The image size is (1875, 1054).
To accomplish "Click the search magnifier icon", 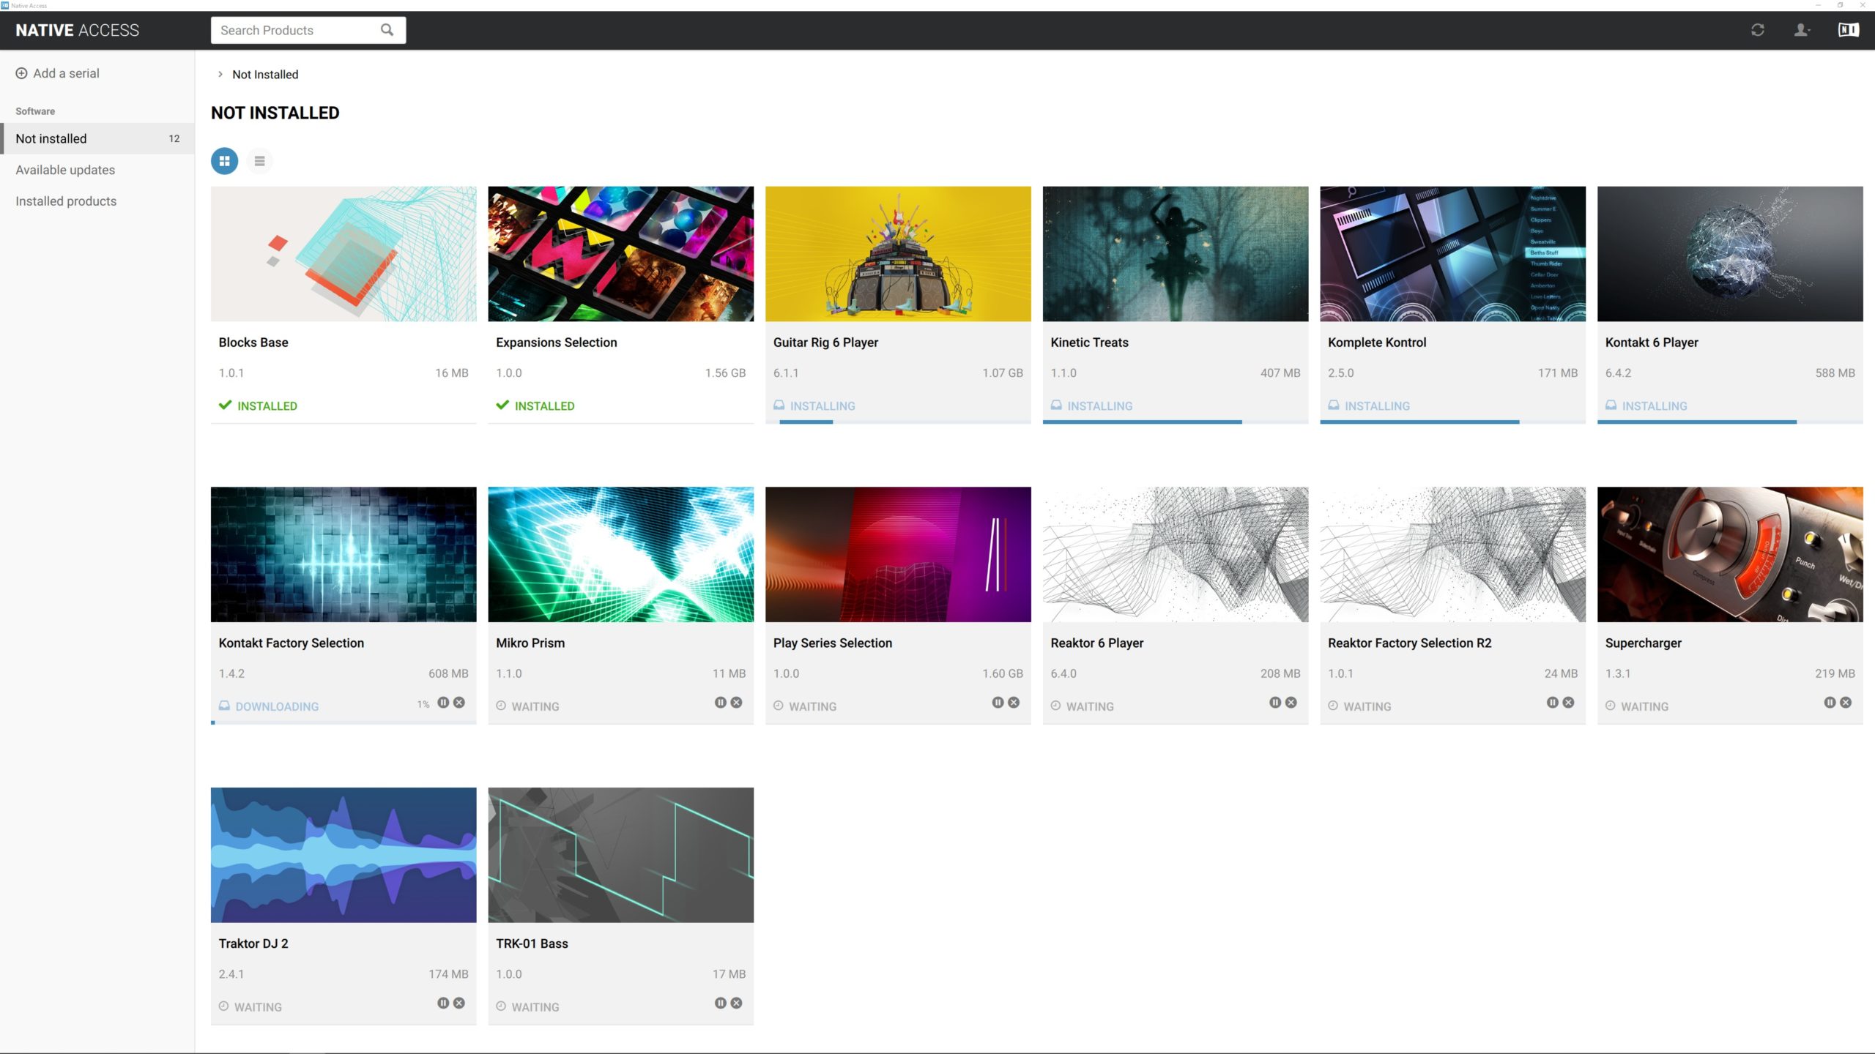I will pos(387,30).
